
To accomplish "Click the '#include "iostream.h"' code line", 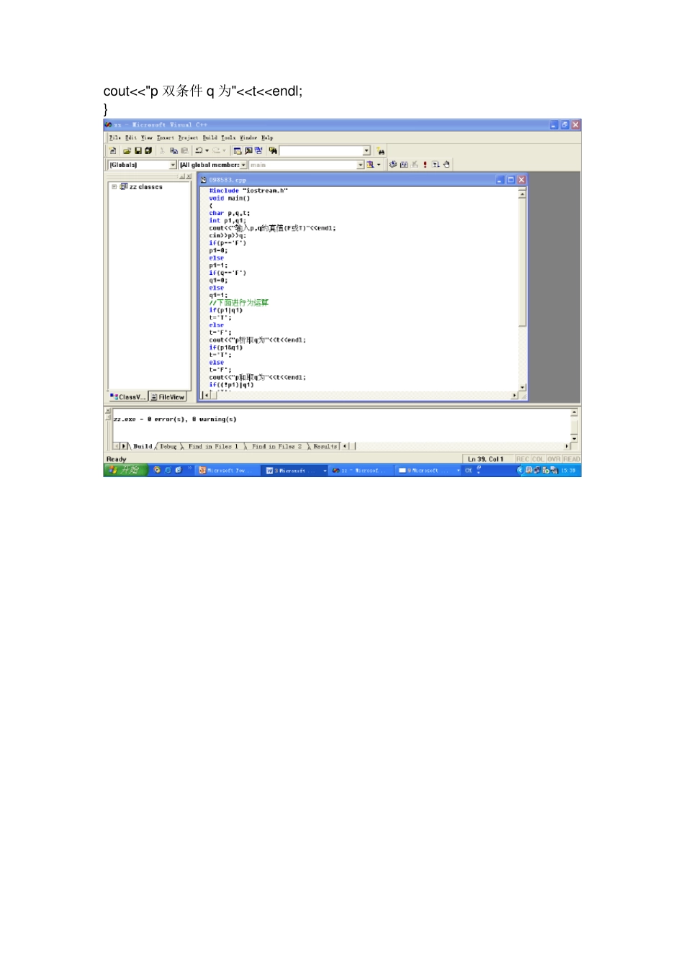I will (248, 191).
